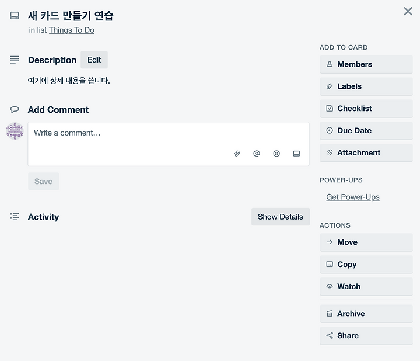
Task: Share this card
Action: click(366, 335)
